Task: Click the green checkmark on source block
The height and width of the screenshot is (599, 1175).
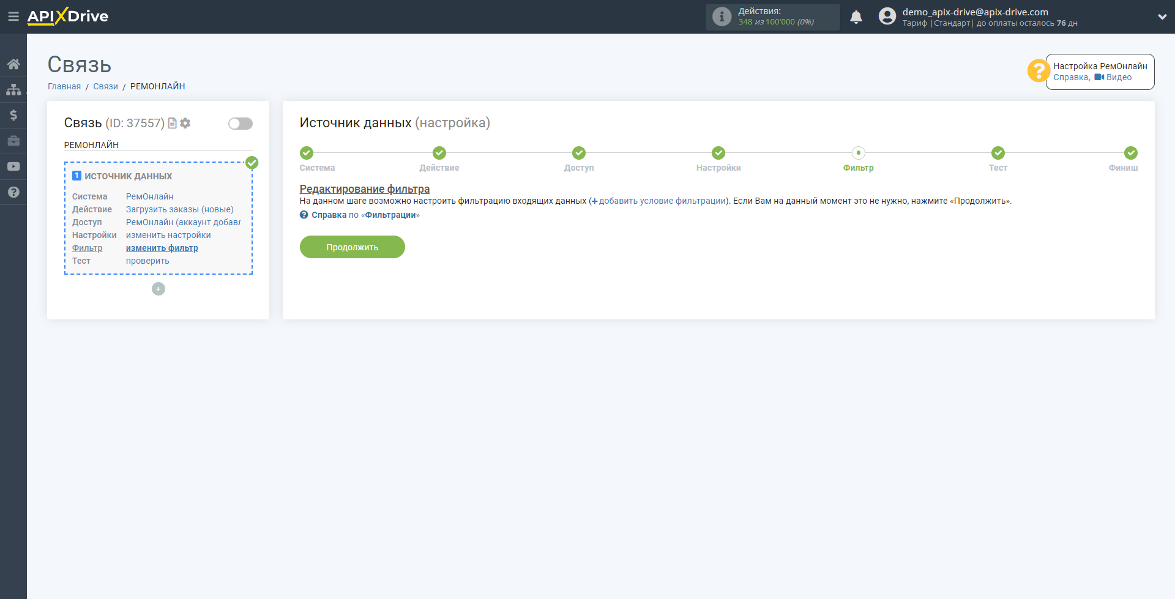Action: (x=252, y=163)
